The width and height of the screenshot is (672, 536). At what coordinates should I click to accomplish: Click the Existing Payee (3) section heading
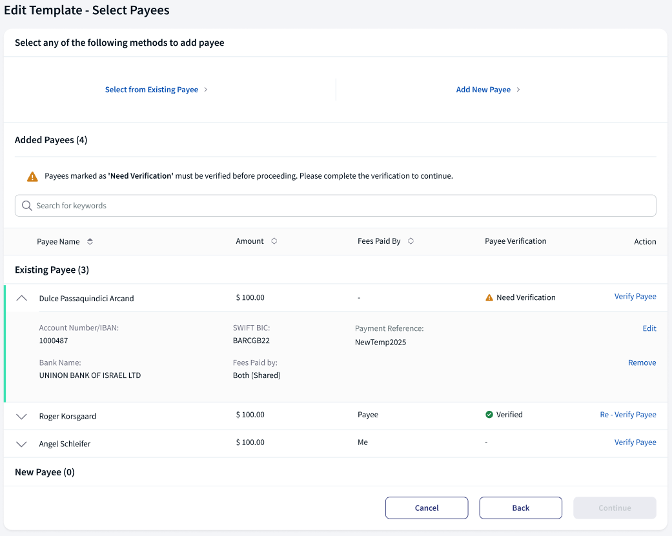52,270
